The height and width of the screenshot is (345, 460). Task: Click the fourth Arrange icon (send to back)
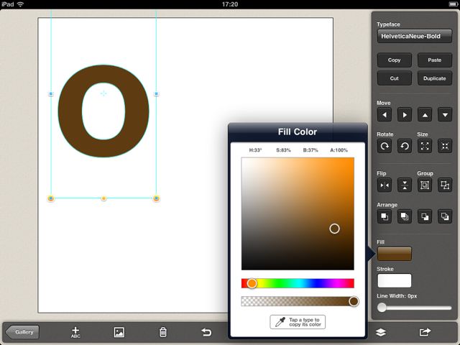click(445, 216)
